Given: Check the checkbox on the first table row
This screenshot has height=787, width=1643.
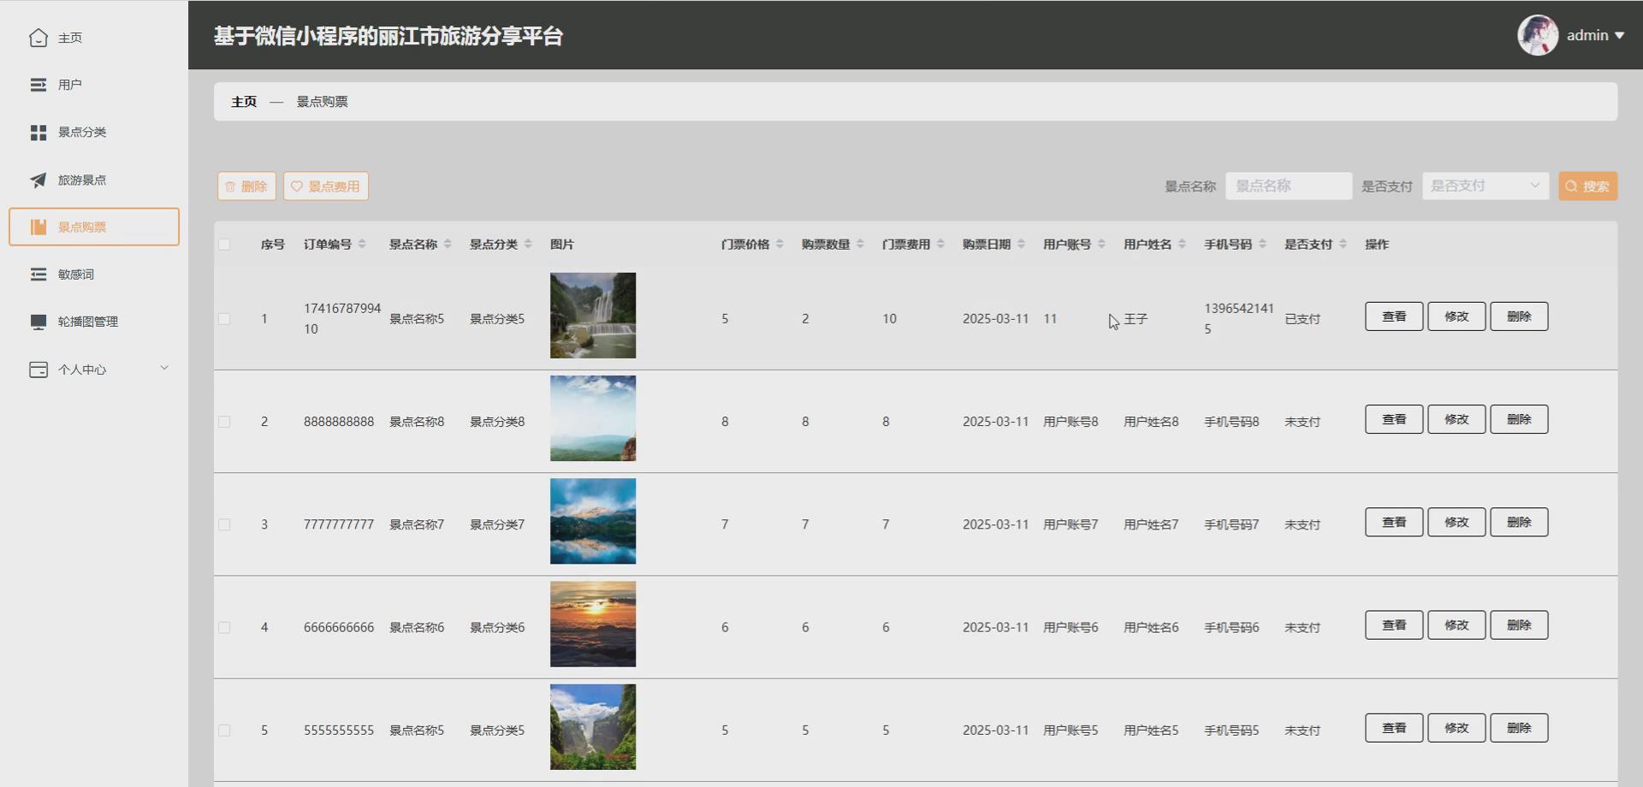Looking at the screenshot, I should (225, 318).
